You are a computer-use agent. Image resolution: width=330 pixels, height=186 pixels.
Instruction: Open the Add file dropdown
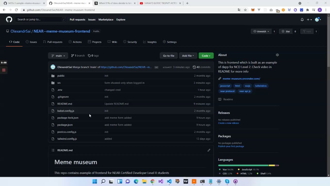tap(188, 56)
